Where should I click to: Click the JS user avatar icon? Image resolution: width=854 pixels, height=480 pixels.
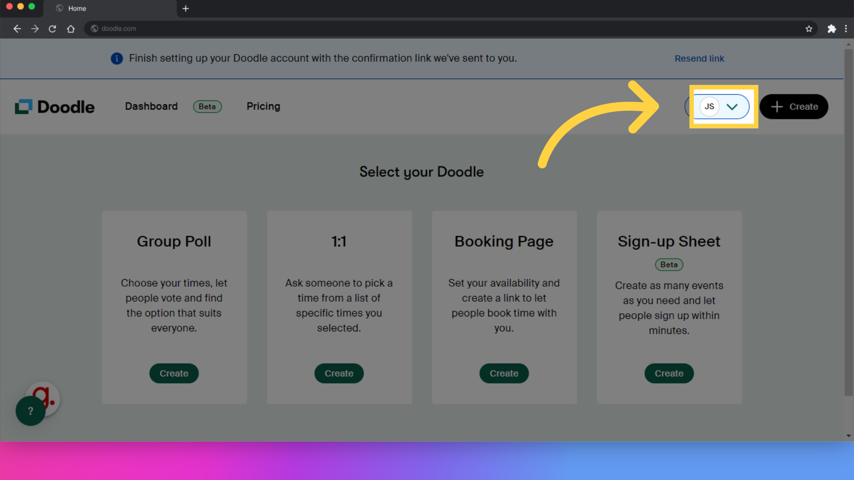tap(709, 107)
